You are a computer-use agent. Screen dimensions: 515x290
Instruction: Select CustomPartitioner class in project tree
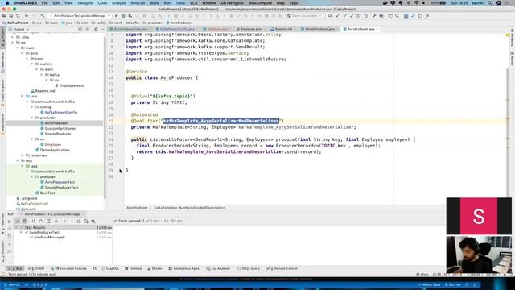point(60,129)
